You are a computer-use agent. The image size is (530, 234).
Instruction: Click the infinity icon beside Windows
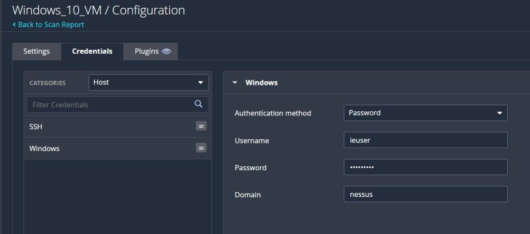coord(201,148)
